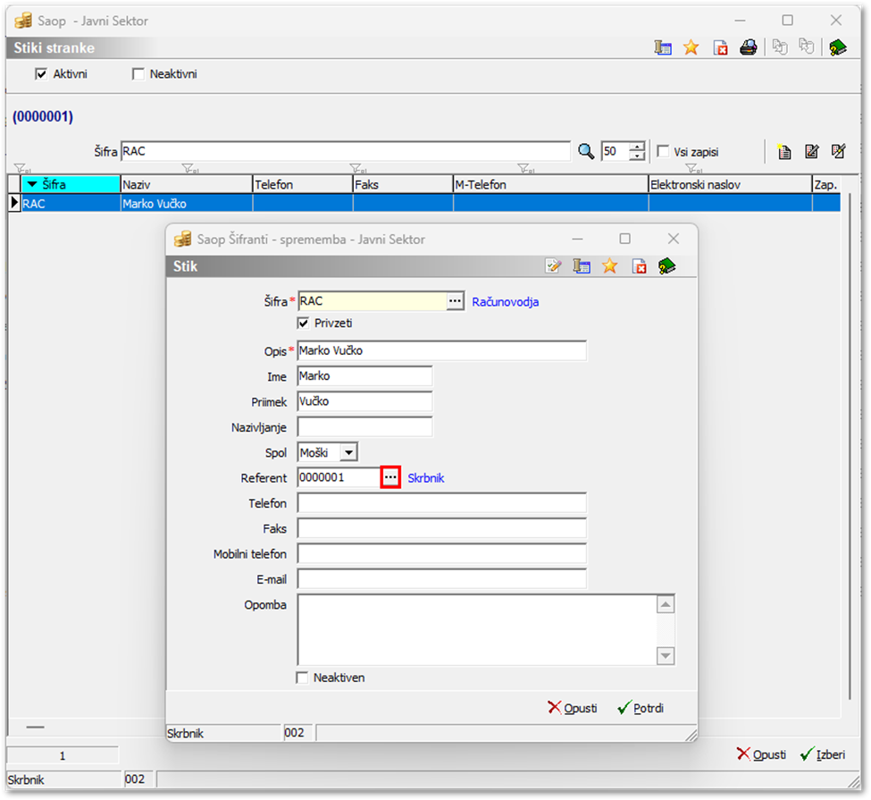This screenshot has height=800, width=871.
Task: Select the RAC row cell in the grid
Action: click(71, 204)
